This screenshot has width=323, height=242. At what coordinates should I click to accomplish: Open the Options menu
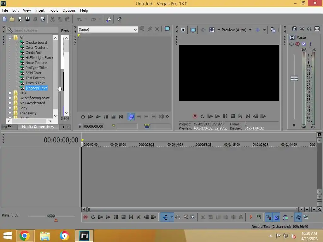(69, 10)
